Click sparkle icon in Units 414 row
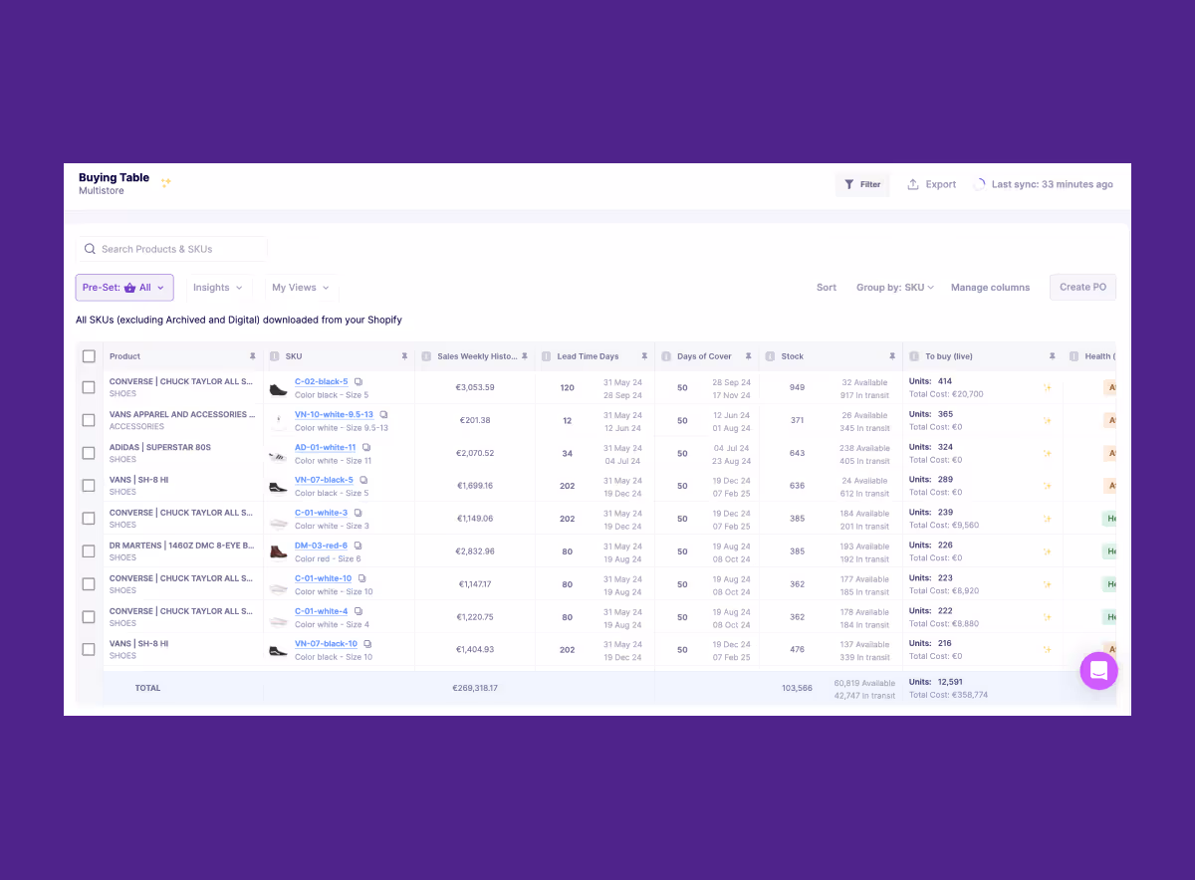 (1047, 388)
